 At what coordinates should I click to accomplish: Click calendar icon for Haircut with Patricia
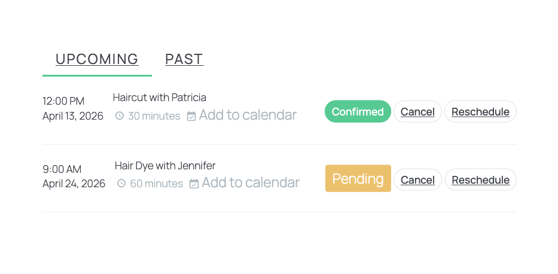(191, 116)
